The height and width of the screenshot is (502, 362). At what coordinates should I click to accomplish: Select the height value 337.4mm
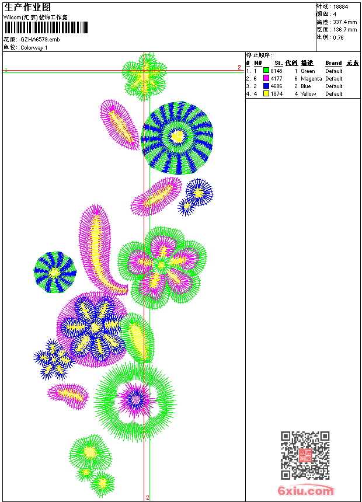tap(345, 22)
